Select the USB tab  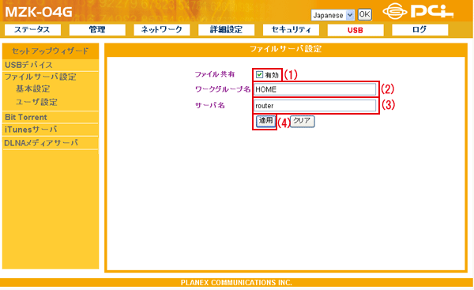pos(355,30)
